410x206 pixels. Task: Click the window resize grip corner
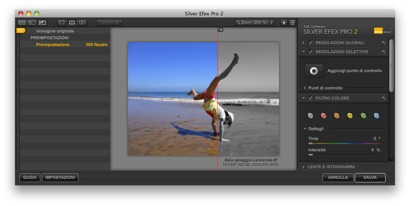392,182
